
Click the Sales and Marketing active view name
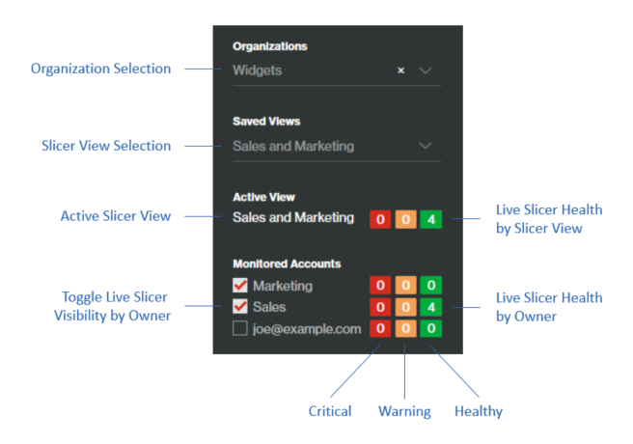point(293,217)
